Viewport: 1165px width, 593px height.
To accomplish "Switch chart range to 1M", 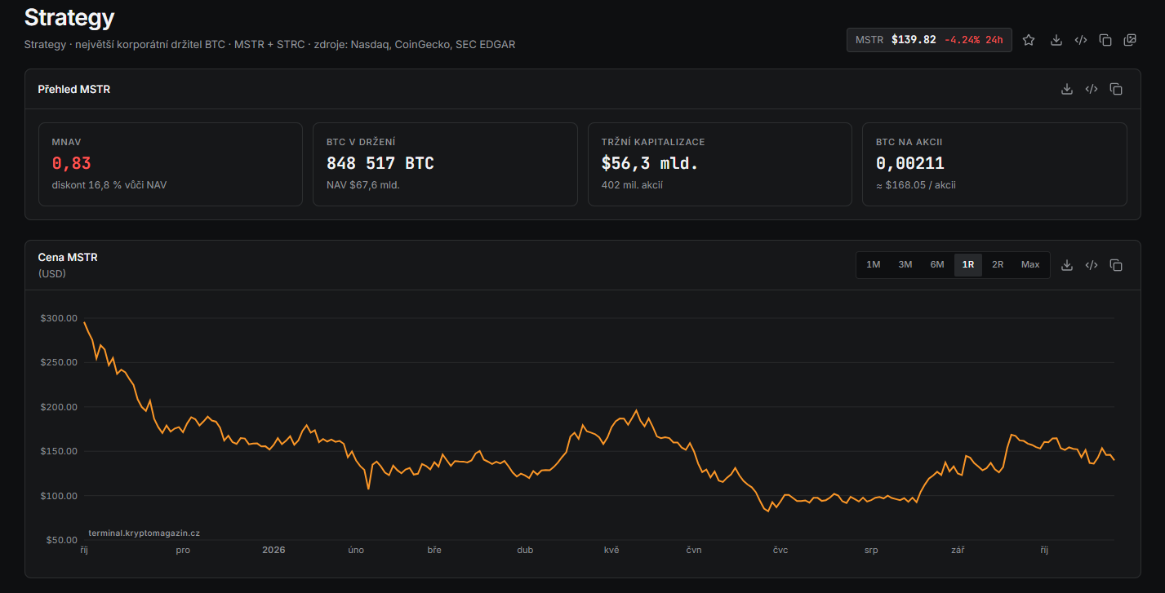I will [873, 264].
